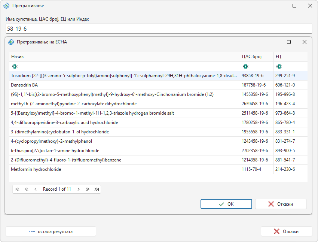Select 6-thiaspiro[2.5]octan-1-amine hydrochloride row

tap(158, 151)
